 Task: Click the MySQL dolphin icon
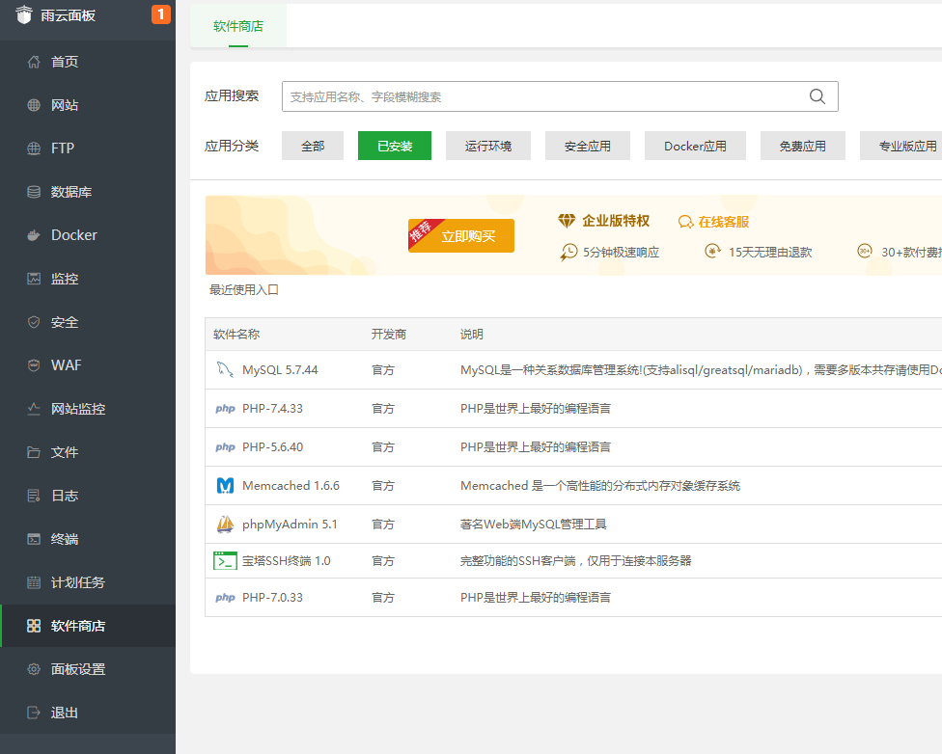point(225,369)
